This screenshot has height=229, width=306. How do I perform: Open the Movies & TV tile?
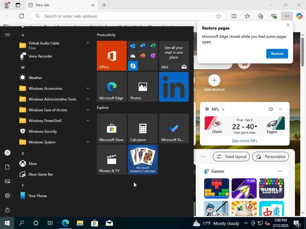pyautogui.click(x=112, y=160)
